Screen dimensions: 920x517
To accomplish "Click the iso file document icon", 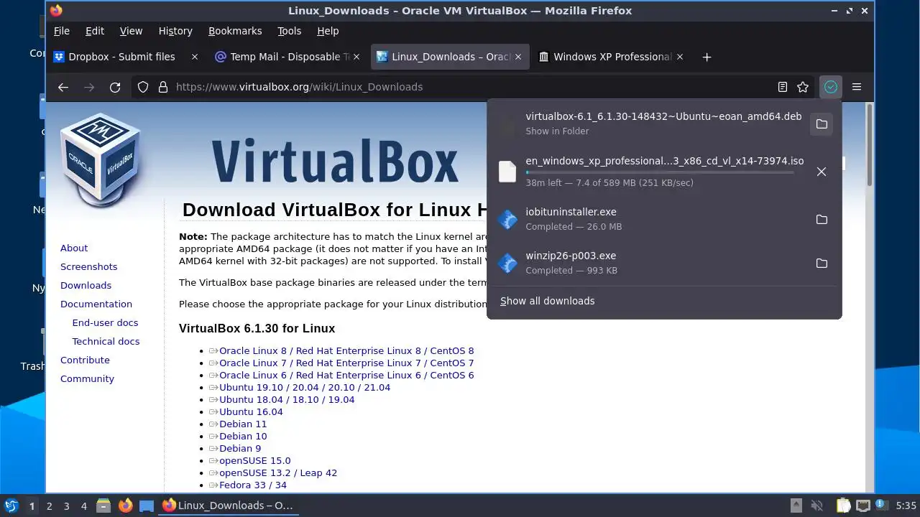I will tap(507, 172).
